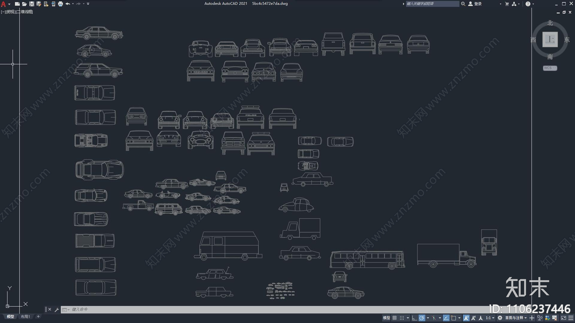Click the Open from Web & Mobile icon
Viewport: 575px width, 323px height.
pos(46,4)
